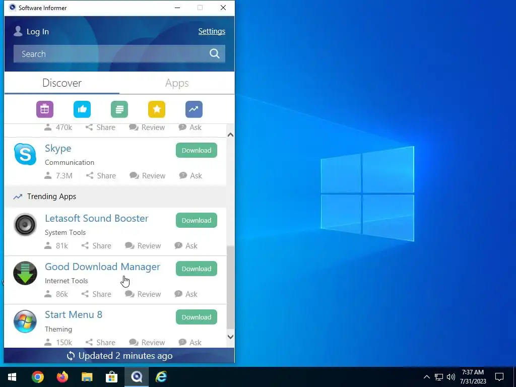Ask a question about Skype

(x=190, y=176)
